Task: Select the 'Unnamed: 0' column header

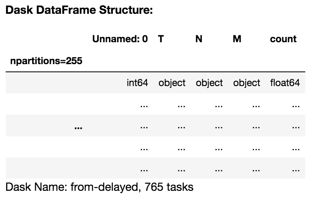Action: 120,39
